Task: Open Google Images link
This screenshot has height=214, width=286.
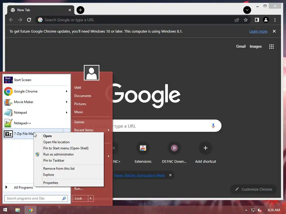Action: 256,47
